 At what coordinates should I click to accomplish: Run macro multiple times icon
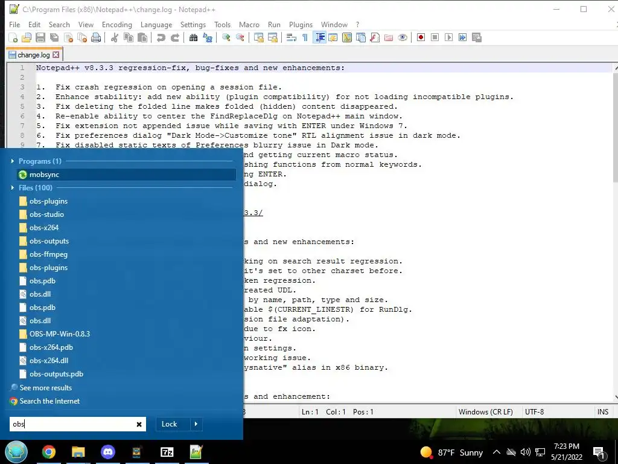[462, 37]
